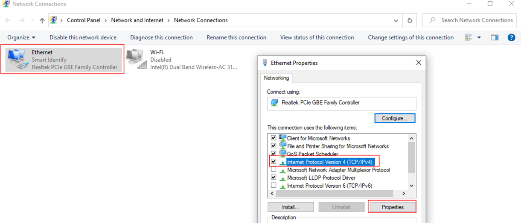Screen dimensions: 521x223
Task: Click Control Panel in the breadcrumb
Action: tap(83, 20)
